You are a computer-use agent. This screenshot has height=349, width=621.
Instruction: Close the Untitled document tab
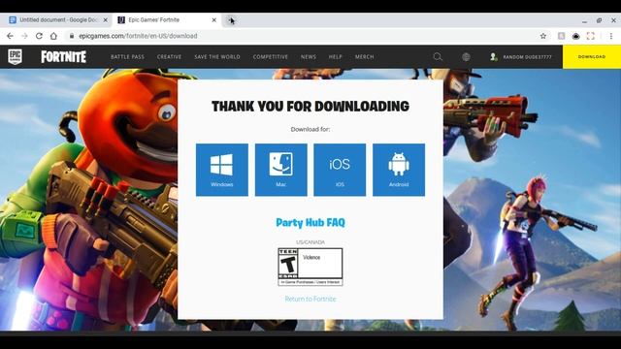(106, 19)
